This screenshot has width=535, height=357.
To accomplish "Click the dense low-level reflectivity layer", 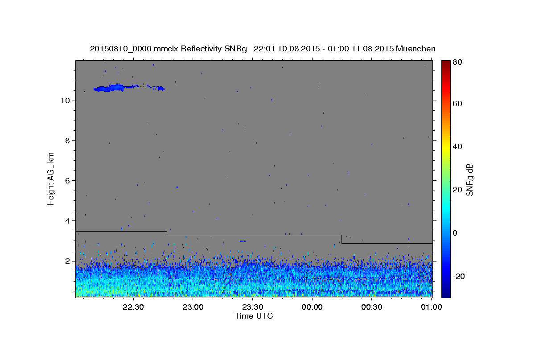I will coord(254,279).
